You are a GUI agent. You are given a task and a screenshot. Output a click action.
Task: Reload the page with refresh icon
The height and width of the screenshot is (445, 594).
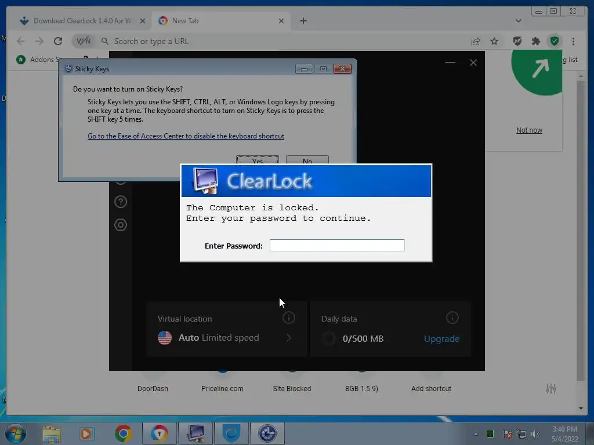click(x=58, y=41)
